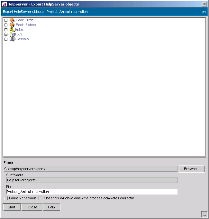The width and height of the screenshot is (209, 219).
Task: Click the HelpServer title bar logo icon
Action: (4, 4)
